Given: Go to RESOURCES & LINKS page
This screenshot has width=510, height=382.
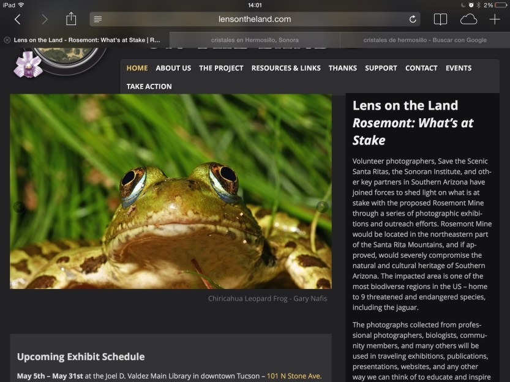Looking at the screenshot, I should point(286,69).
